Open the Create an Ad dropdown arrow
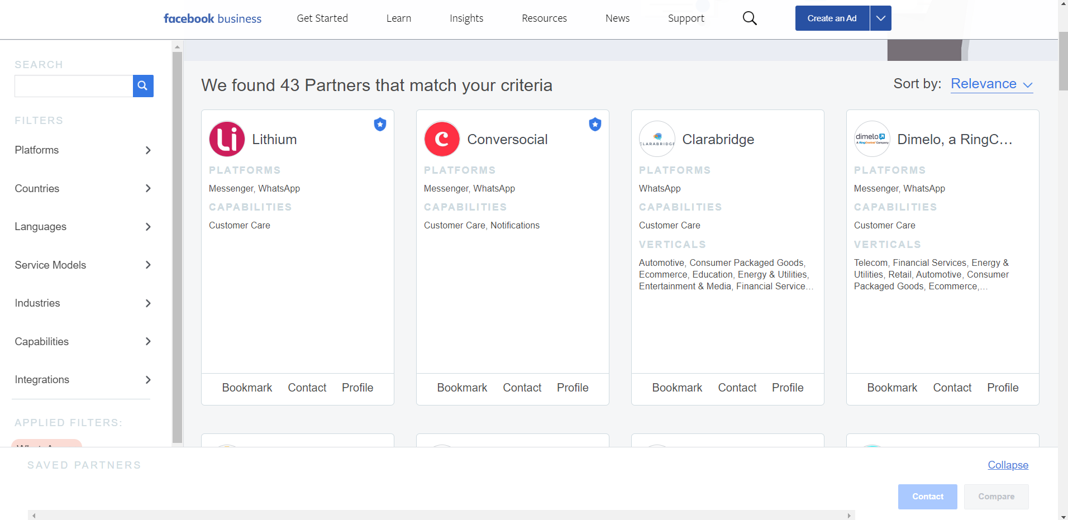The image size is (1068, 520). 881,18
